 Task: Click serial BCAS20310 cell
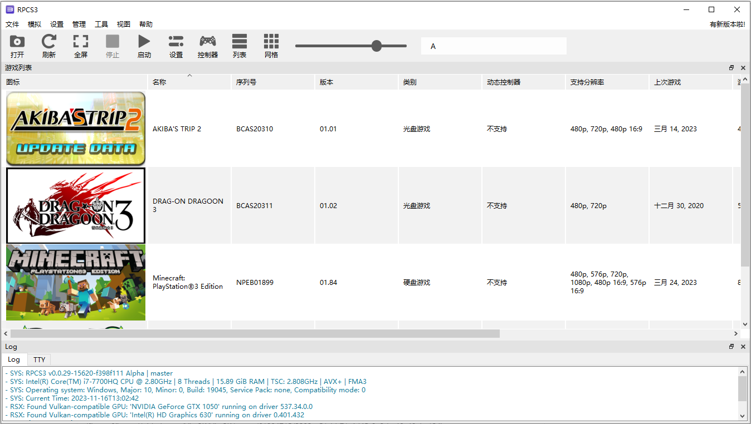coord(273,129)
